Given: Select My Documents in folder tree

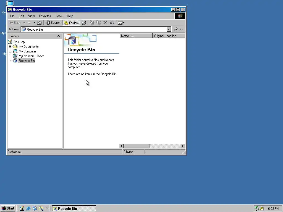Looking at the screenshot, I should point(28,46).
